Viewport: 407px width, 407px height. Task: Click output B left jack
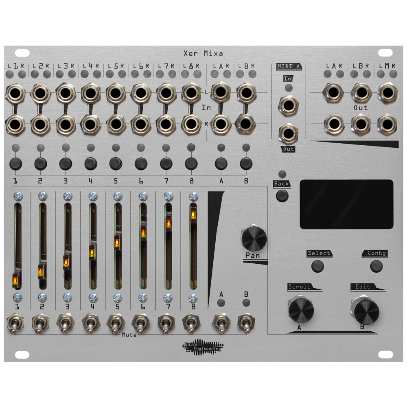click(361, 93)
